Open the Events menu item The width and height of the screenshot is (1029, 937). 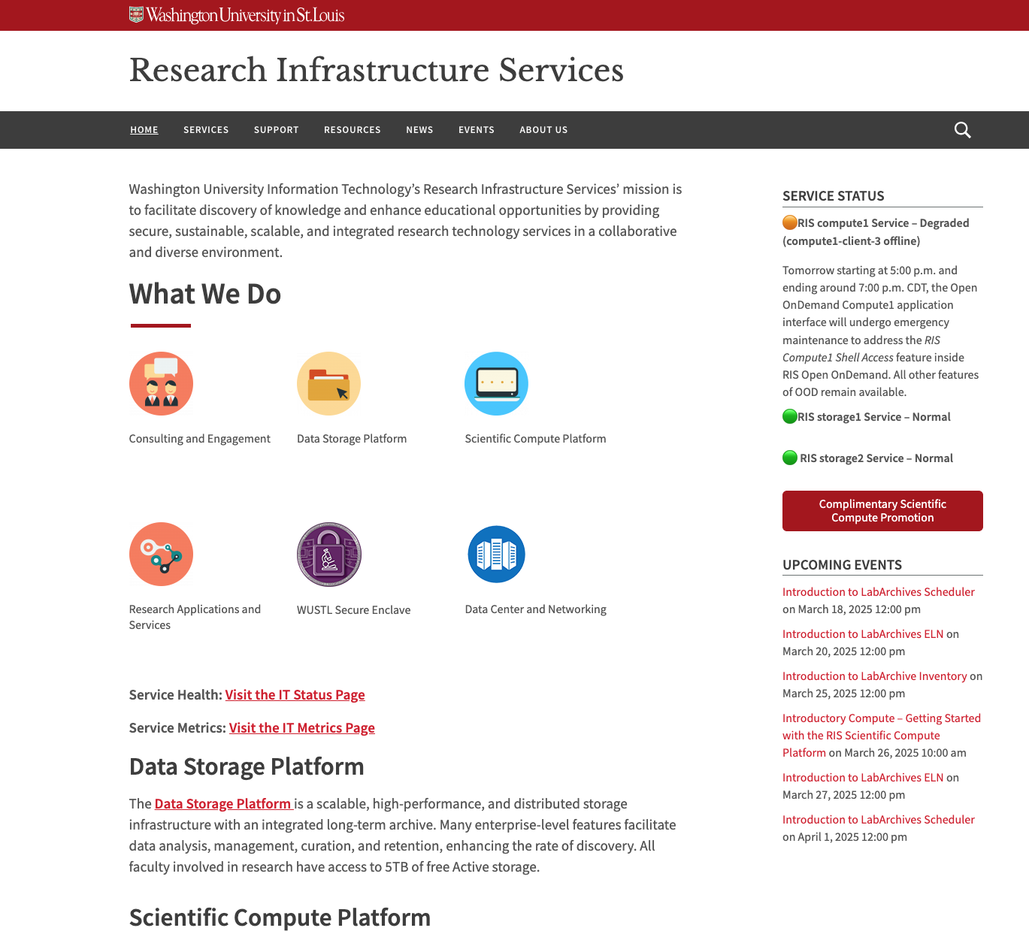[x=477, y=130]
